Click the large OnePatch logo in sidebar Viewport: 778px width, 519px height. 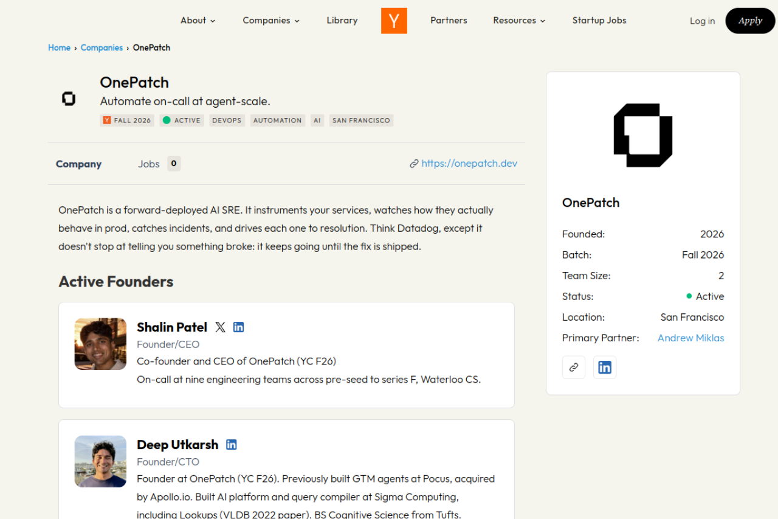(643, 135)
